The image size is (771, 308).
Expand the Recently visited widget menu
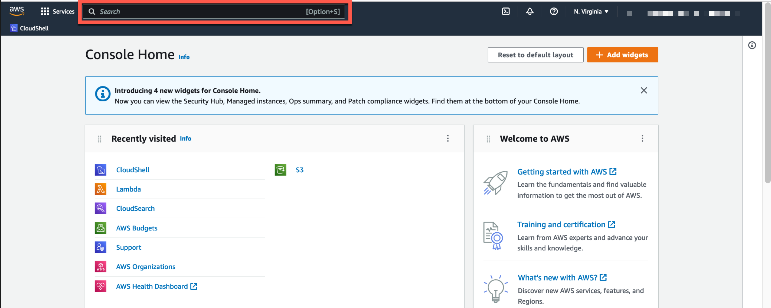[x=448, y=138]
